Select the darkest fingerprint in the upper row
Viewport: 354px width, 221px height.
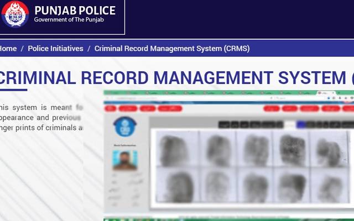click(x=292, y=149)
